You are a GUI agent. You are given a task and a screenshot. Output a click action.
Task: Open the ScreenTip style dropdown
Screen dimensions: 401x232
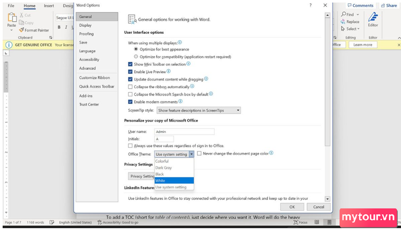tap(198, 110)
